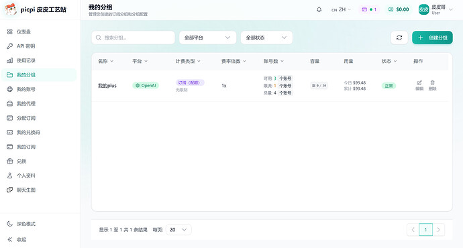Click the 我的代理 sidebar icon
Viewport: 463px width, 248px height.
pos(10,103)
